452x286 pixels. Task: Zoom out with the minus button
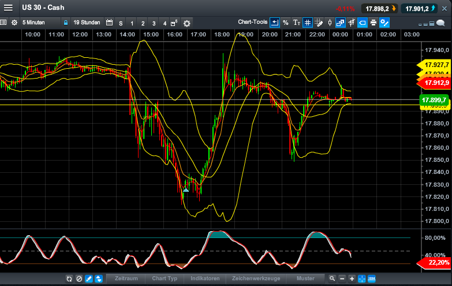click(342, 279)
